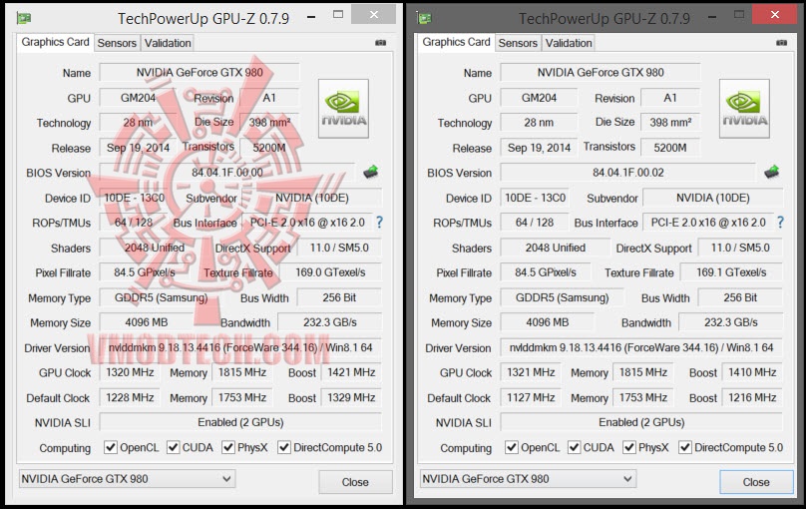Viewport: 806px width, 509px height.
Task: Click Close button in left window
Action: [x=355, y=482]
